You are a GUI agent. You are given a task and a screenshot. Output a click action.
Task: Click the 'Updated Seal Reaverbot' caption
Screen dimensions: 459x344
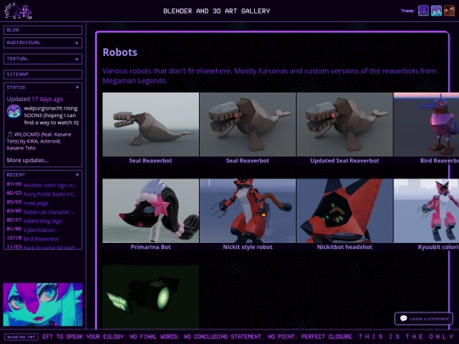click(x=344, y=161)
